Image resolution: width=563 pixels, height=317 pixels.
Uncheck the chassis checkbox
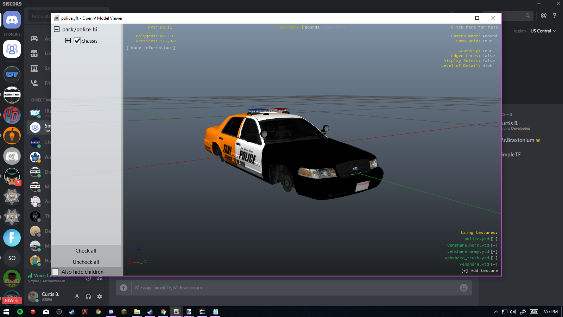point(77,41)
